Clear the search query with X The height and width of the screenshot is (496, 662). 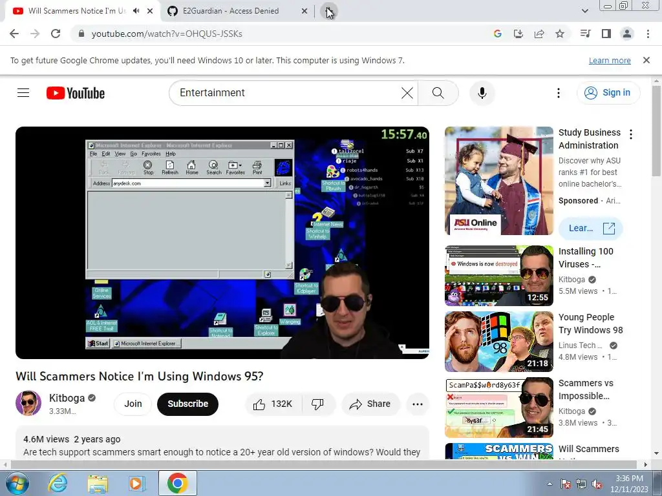tap(407, 93)
